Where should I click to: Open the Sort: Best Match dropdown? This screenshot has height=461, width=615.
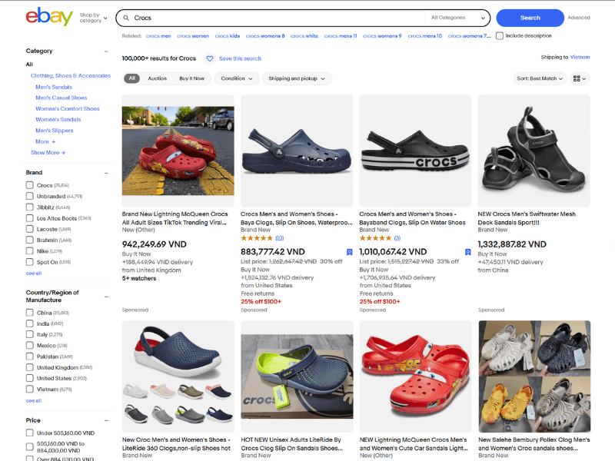(x=540, y=78)
